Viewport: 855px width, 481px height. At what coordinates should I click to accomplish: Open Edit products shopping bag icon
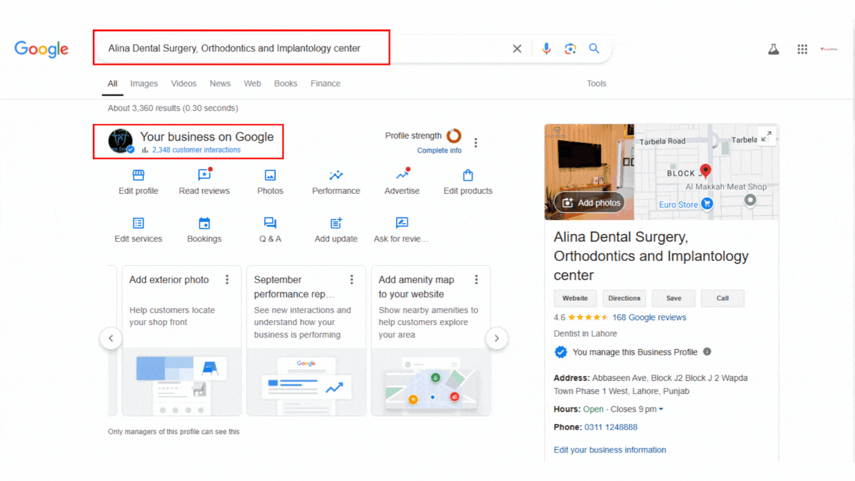click(x=468, y=175)
